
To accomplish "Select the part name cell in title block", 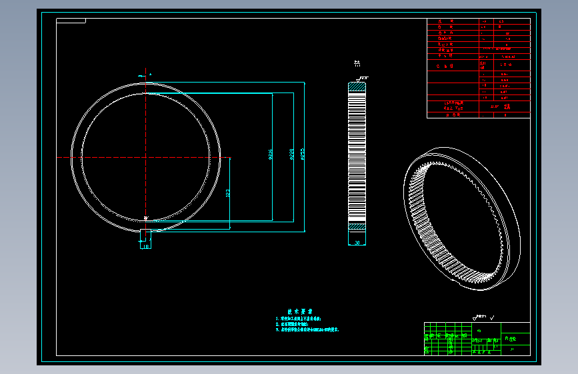I will coord(515,339).
